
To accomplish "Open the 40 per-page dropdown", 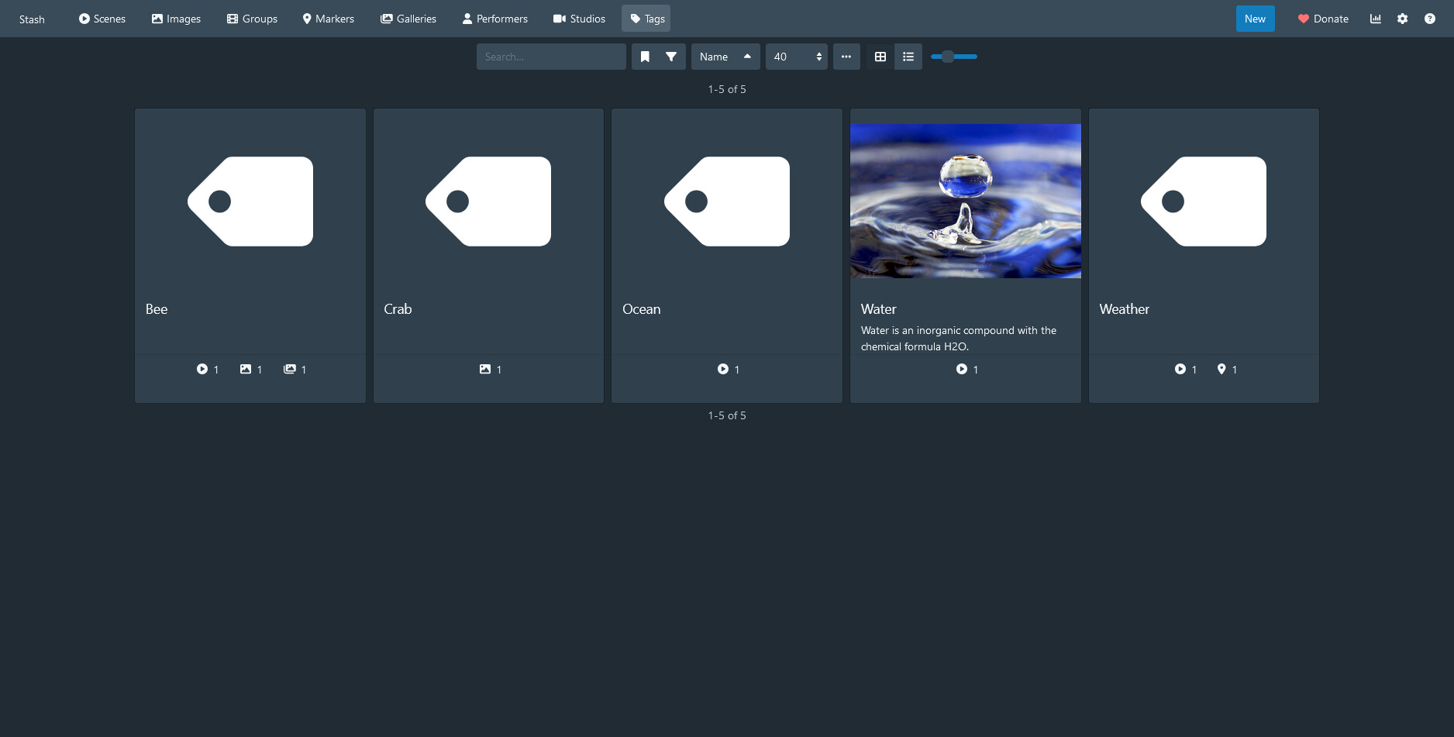I will pos(797,57).
